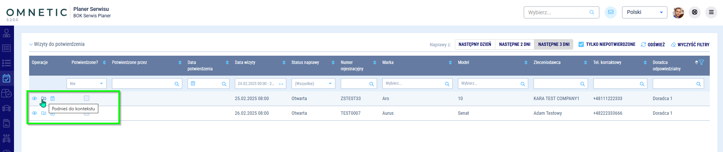The height and width of the screenshot is (152, 723).
Task: Open the 'Nie' filter dropdown under Potwierdzone
Action: pos(87,84)
